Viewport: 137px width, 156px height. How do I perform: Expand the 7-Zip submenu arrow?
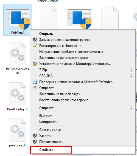pyautogui.click(x=131, y=70)
